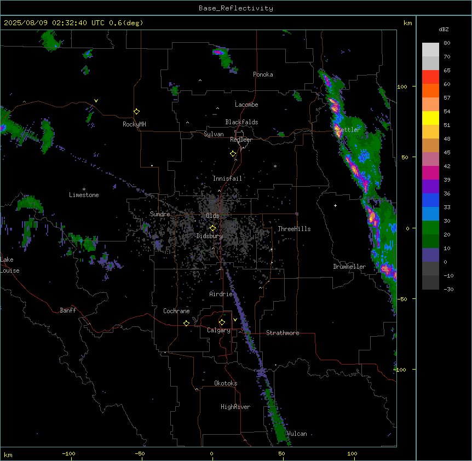Click the orange 57-60 dBZ legend swatch

click(x=430, y=90)
